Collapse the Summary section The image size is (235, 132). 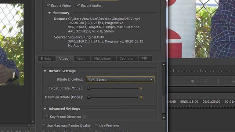pyautogui.click(x=50, y=13)
